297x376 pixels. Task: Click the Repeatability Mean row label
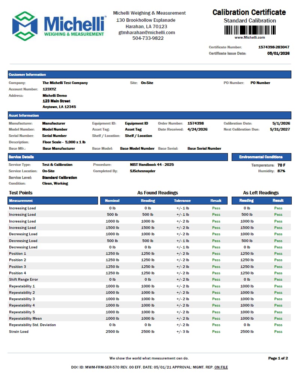(26, 319)
